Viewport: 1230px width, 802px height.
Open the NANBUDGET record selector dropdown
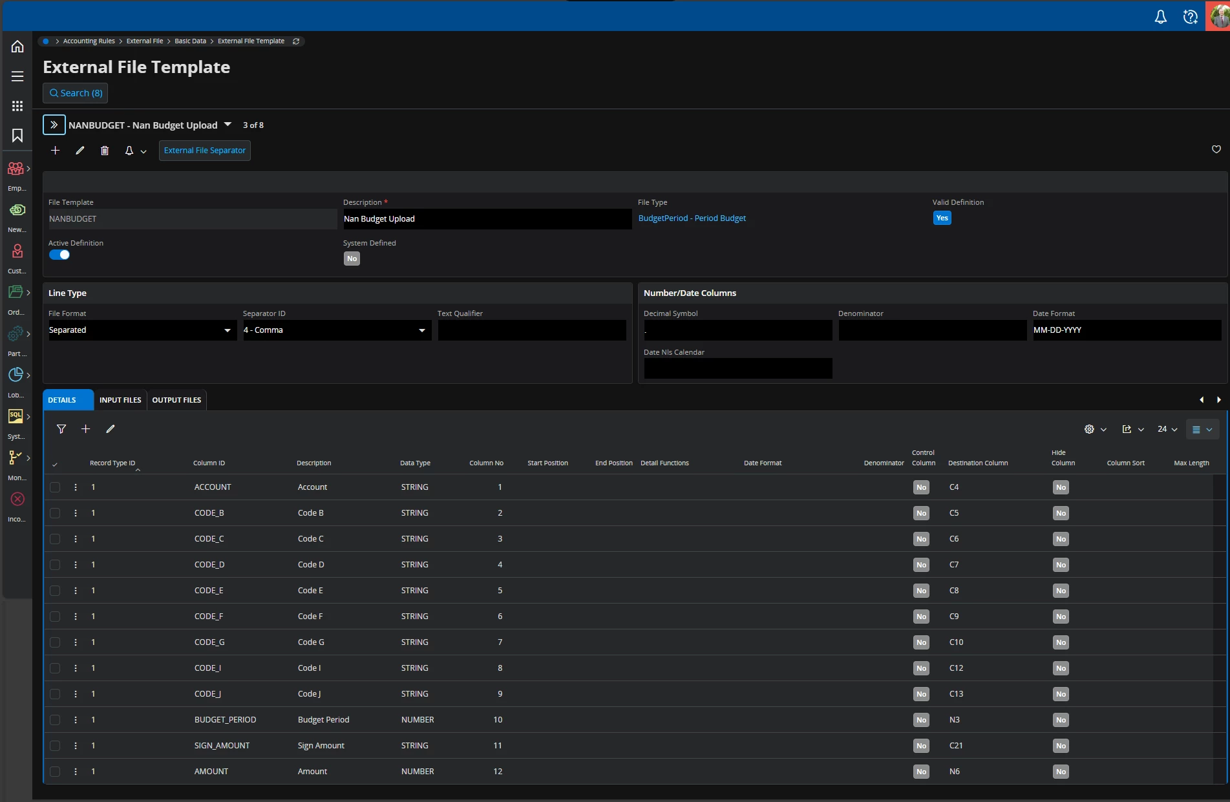(x=228, y=125)
